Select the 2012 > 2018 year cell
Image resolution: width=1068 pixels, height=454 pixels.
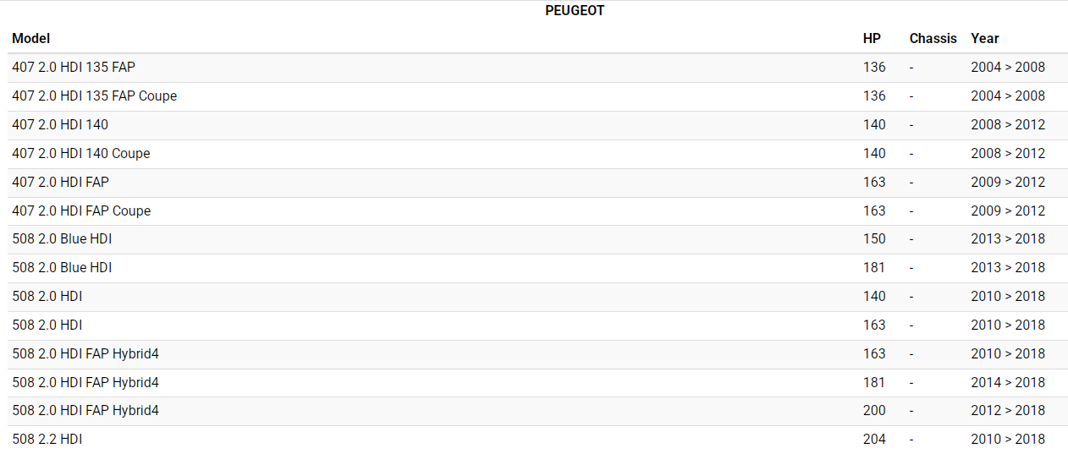(x=1008, y=410)
